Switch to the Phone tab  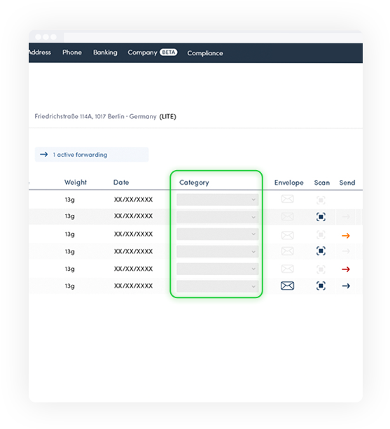[72, 52]
